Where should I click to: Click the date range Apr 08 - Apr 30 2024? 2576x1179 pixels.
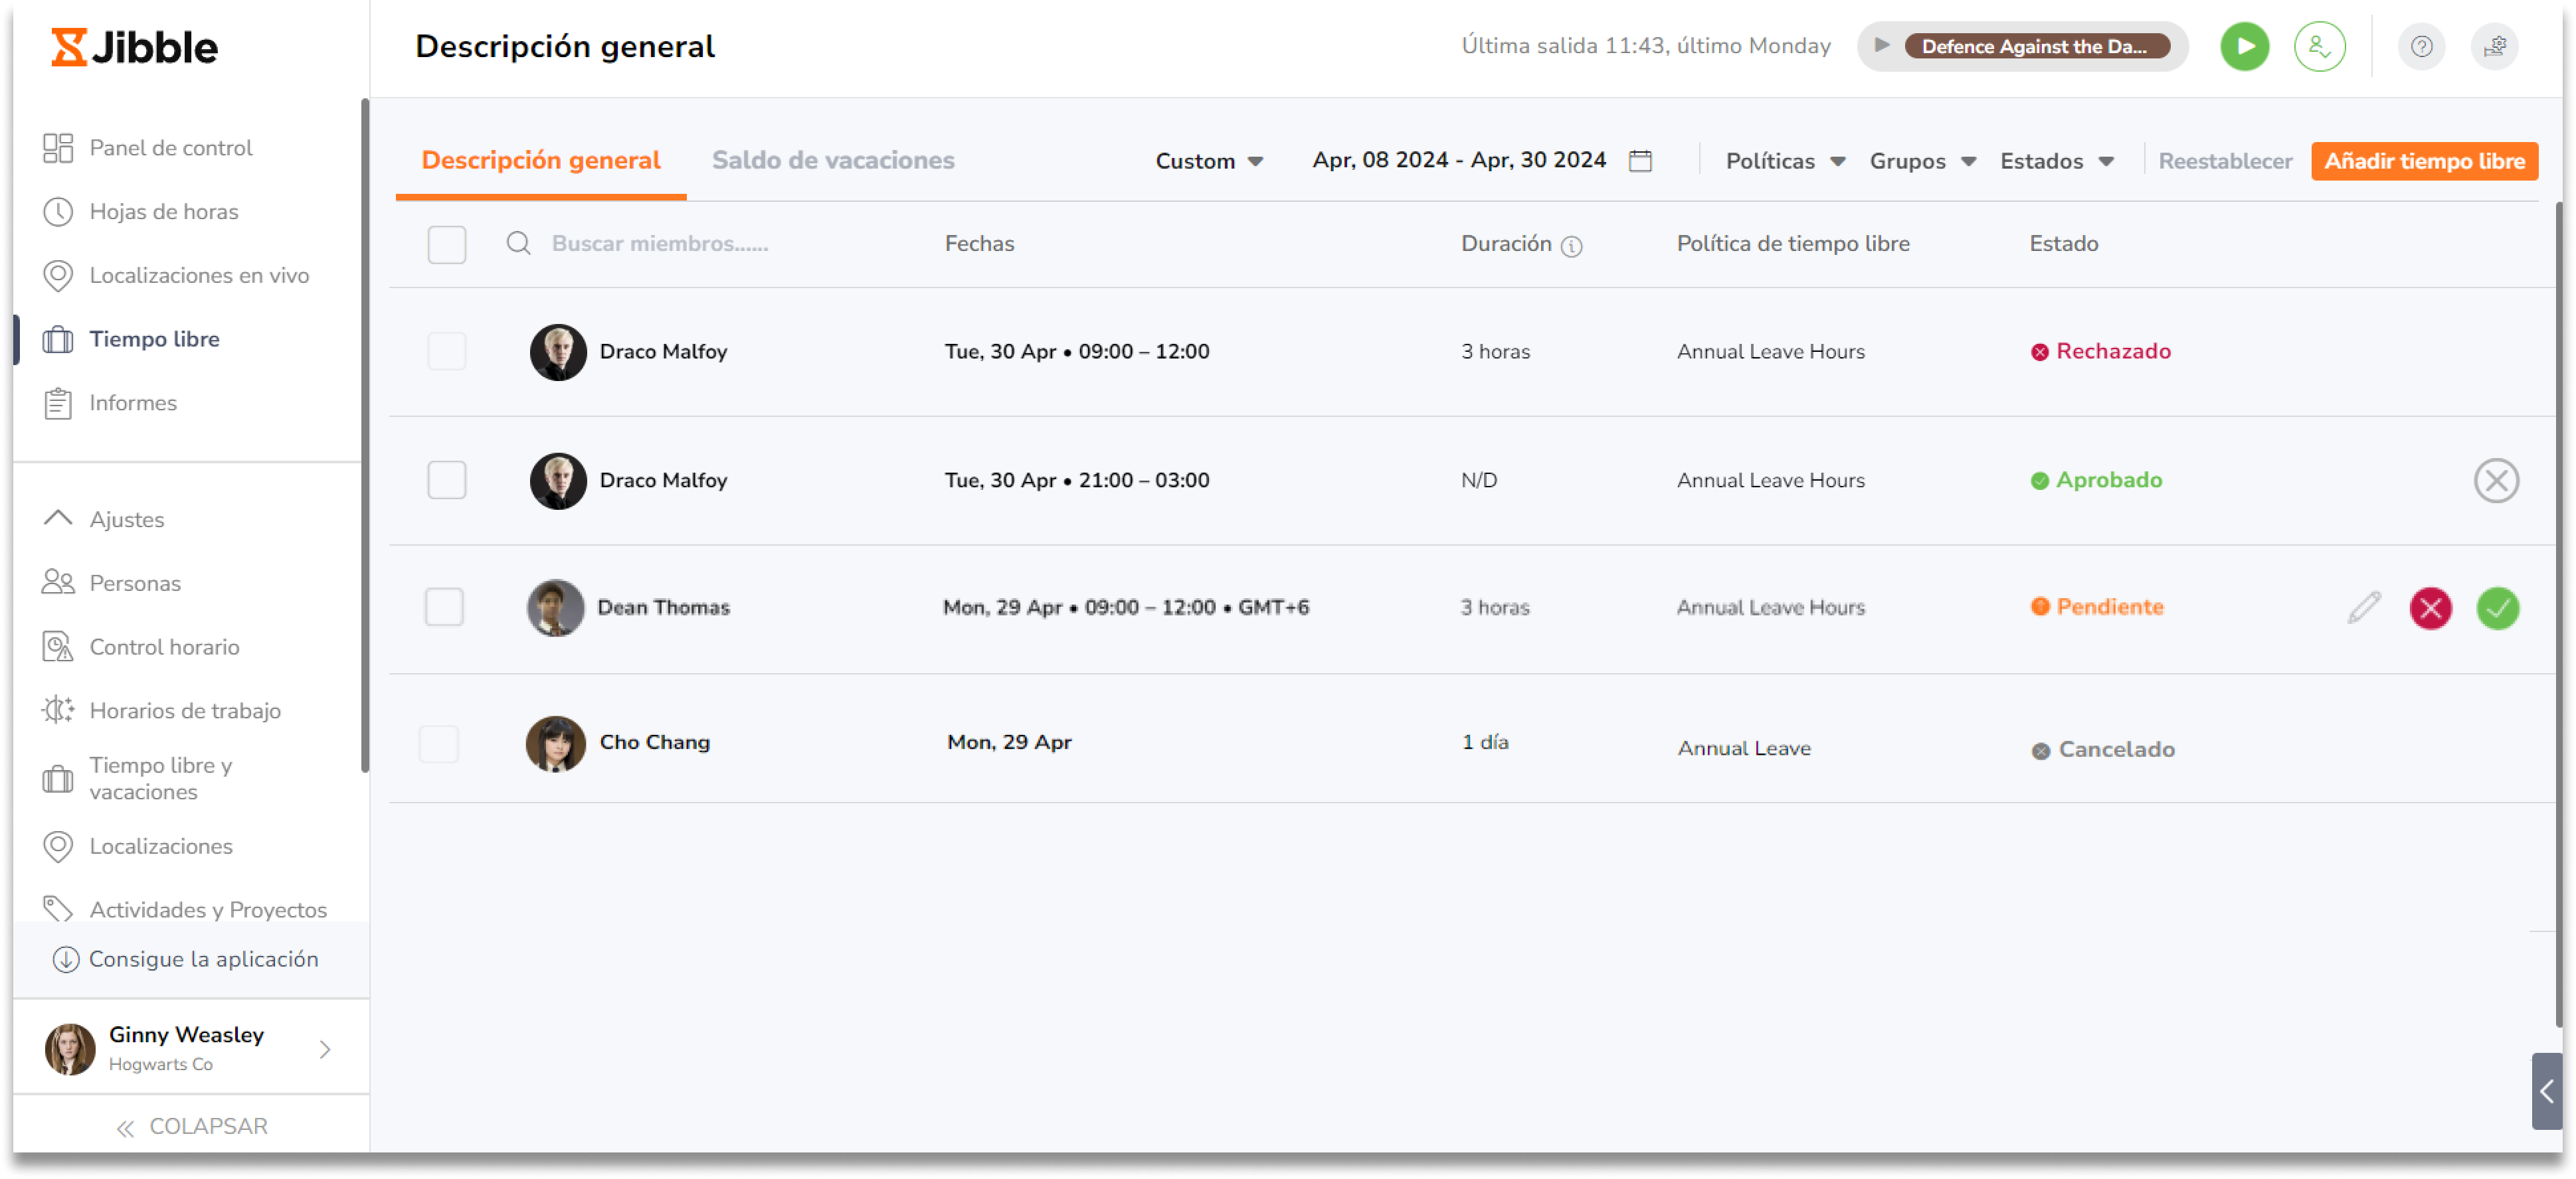click(1459, 160)
